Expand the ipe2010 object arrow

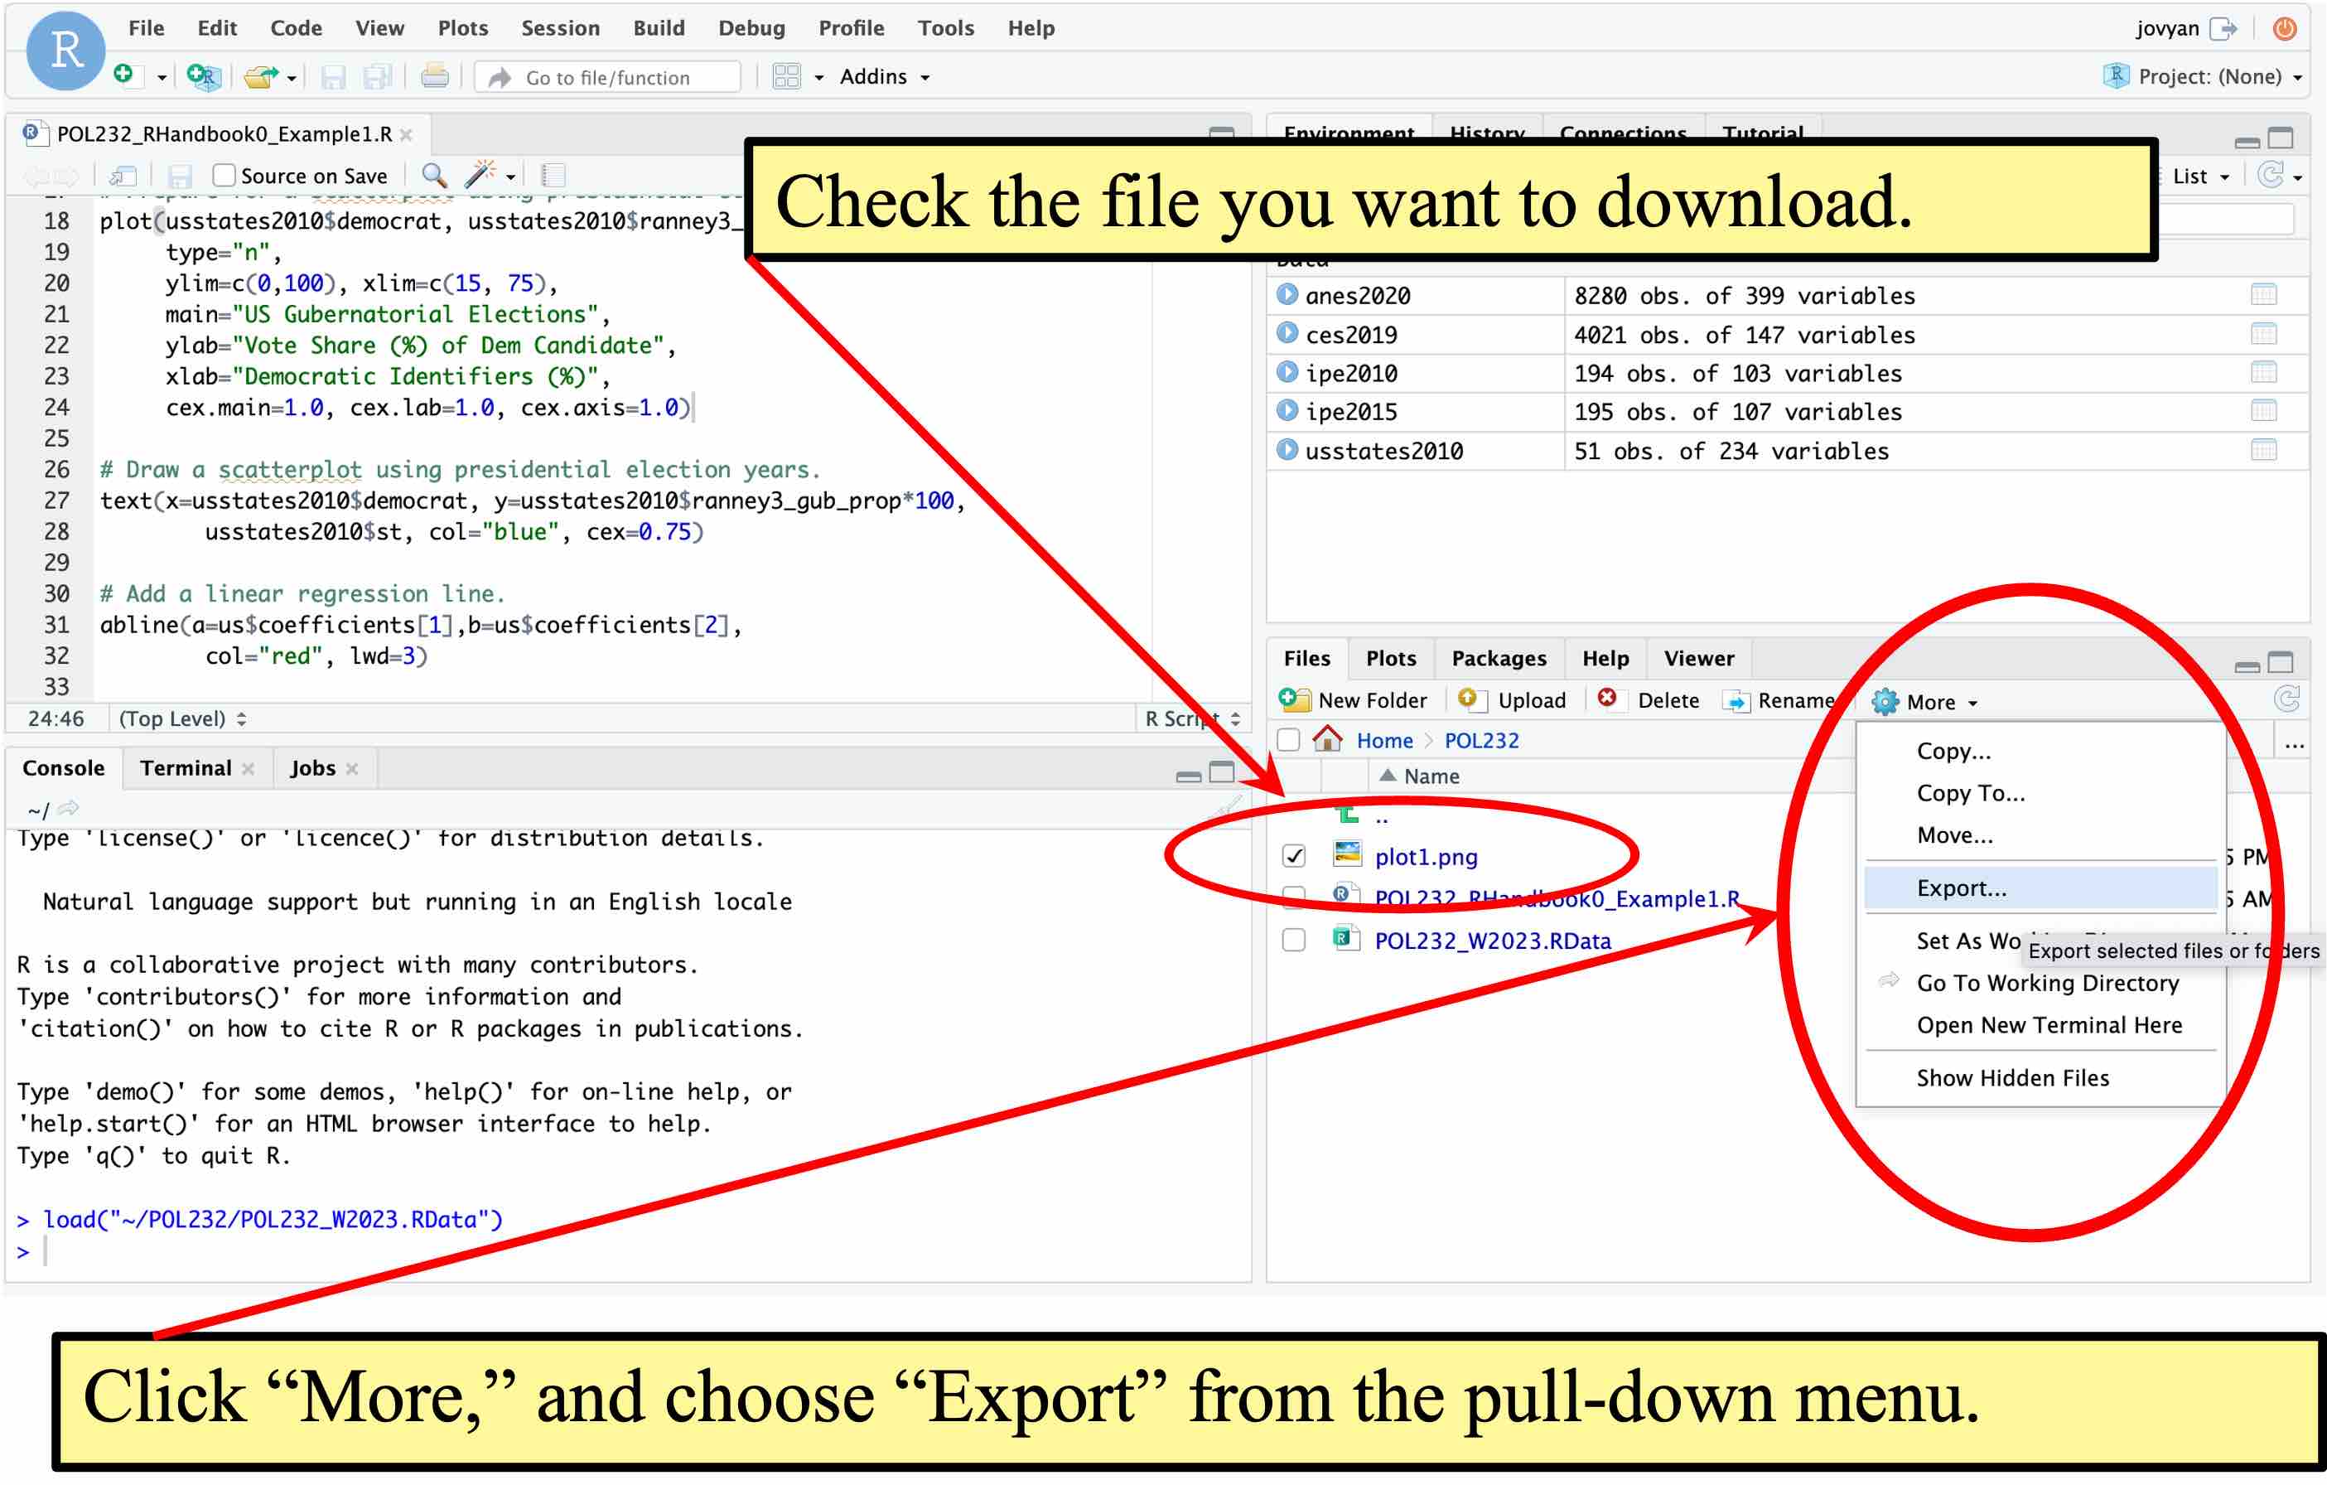click(x=1287, y=371)
